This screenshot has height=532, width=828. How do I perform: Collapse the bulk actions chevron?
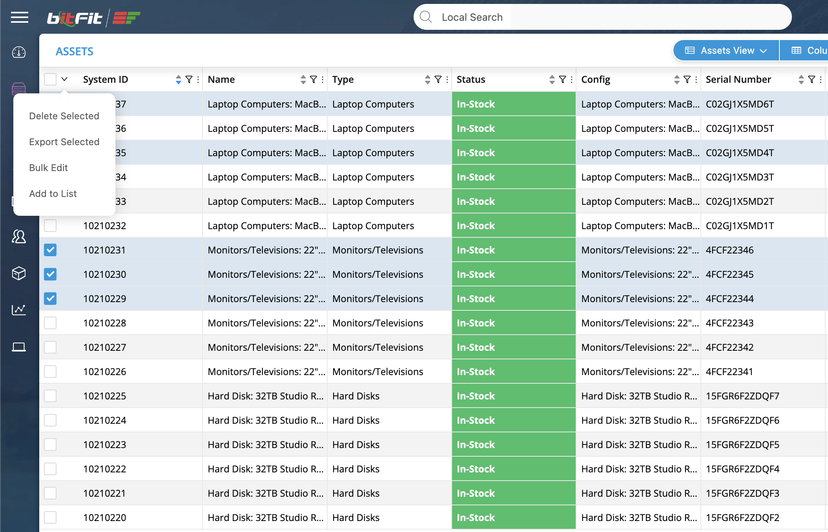click(x=64, y=79)
